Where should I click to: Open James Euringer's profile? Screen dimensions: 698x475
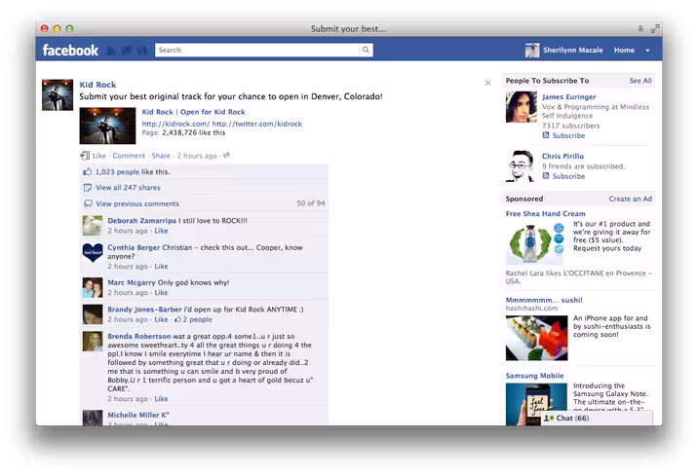coord(569,97)
